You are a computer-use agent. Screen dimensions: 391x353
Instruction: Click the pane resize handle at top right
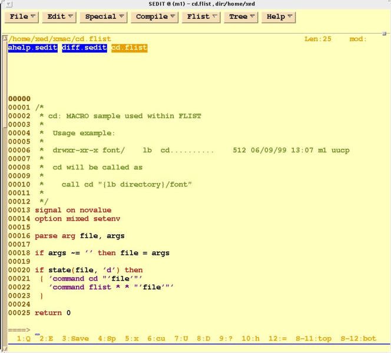385,34
